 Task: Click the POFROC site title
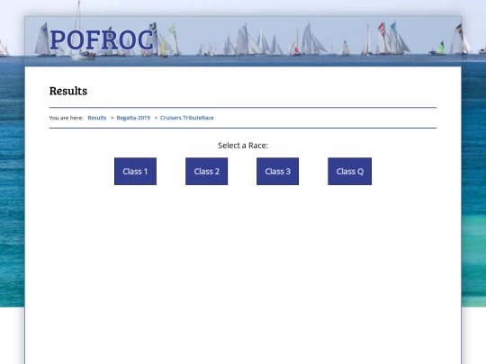click(x=102, y=40)
